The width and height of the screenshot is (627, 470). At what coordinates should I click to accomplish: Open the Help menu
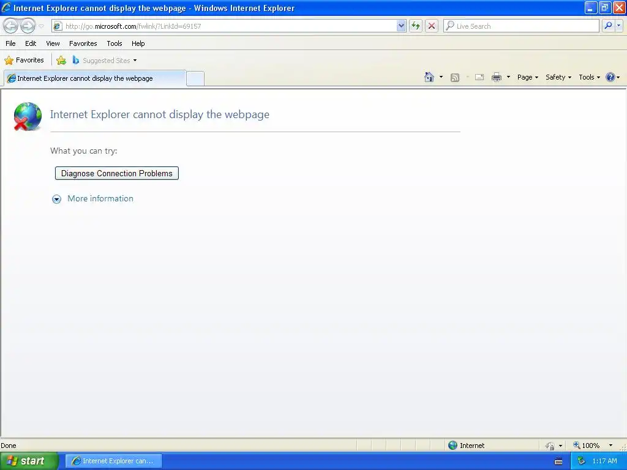click(x=138, y=43)
